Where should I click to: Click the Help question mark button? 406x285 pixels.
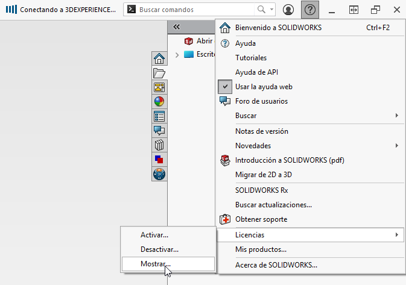coord(310,10)
